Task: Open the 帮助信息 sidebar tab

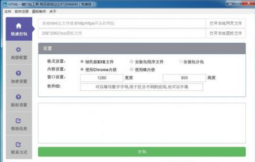Action: (19, 124)
